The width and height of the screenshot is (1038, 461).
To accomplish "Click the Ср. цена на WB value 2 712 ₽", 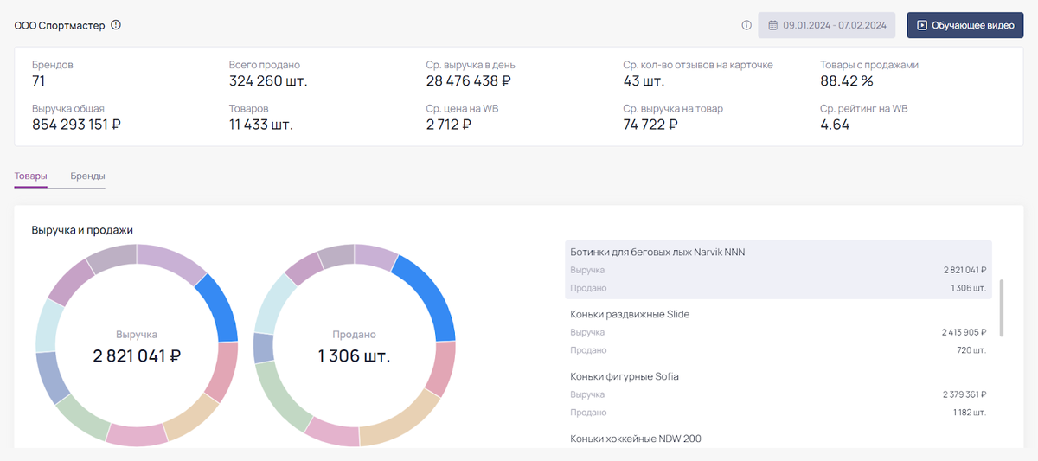I will coord(449,125).
